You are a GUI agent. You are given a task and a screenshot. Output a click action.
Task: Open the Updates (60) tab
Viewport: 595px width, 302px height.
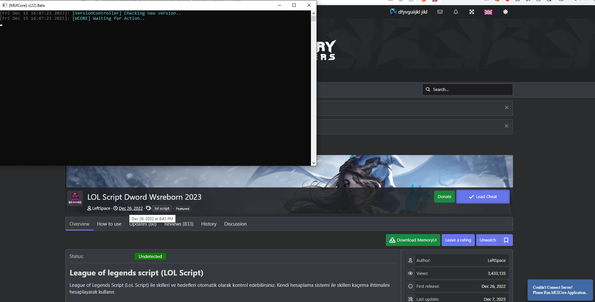pyautogui.click(x=143, y=224)
